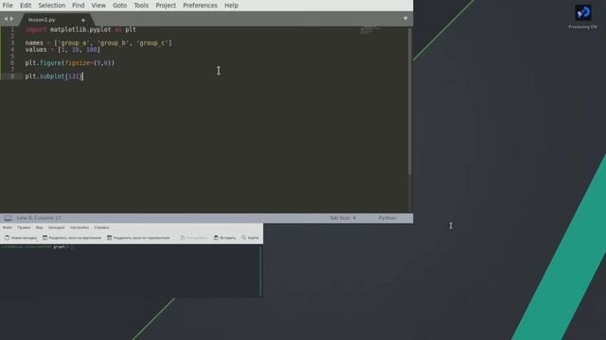This screenshot has height=340, width=606.
Task: Click the import matplotlib.pyplot line
Action: coord(80,29)
